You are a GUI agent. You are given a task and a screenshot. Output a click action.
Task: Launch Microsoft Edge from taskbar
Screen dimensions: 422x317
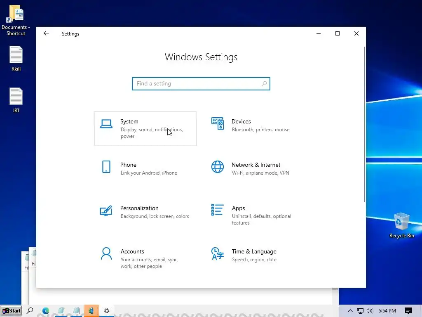[45, 311]
